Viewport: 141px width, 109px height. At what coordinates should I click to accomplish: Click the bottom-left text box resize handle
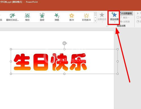click(11, 74)
